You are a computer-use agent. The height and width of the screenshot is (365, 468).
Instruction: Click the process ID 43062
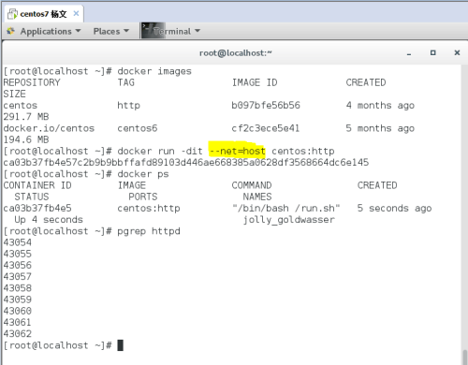(18, 334)
